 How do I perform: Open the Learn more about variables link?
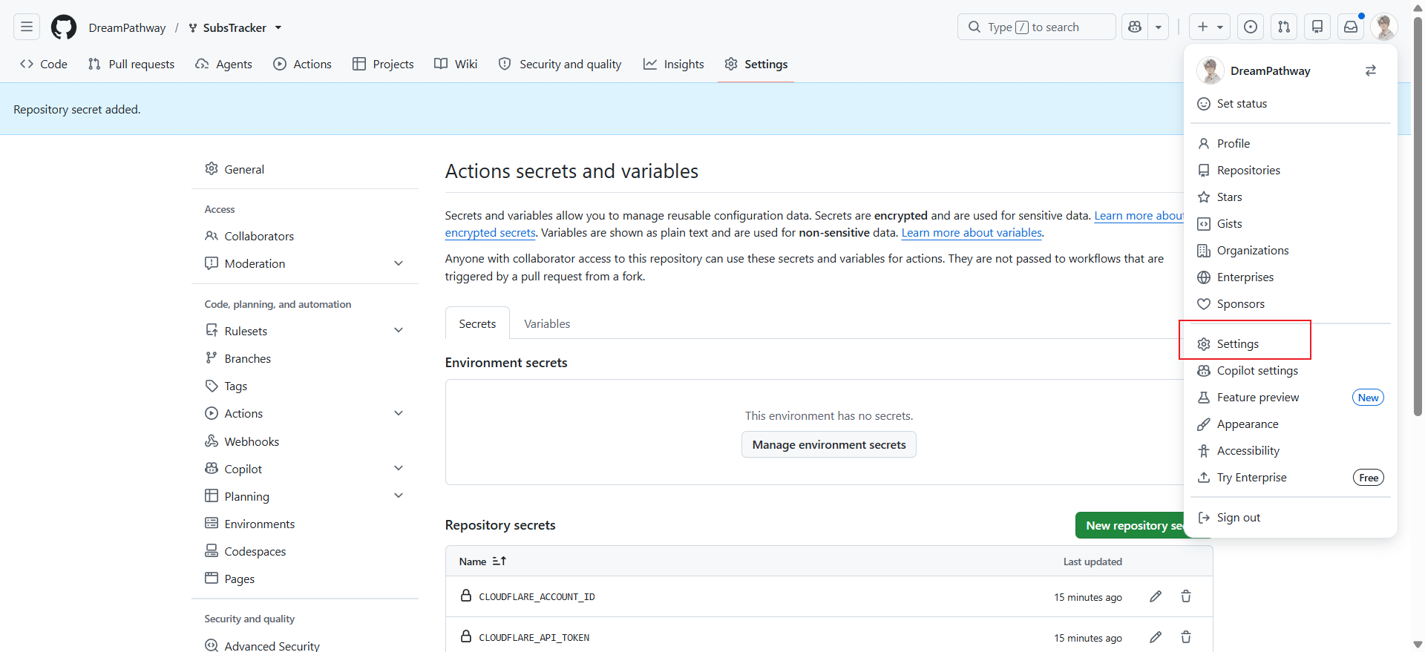click(x=972, y=233)
